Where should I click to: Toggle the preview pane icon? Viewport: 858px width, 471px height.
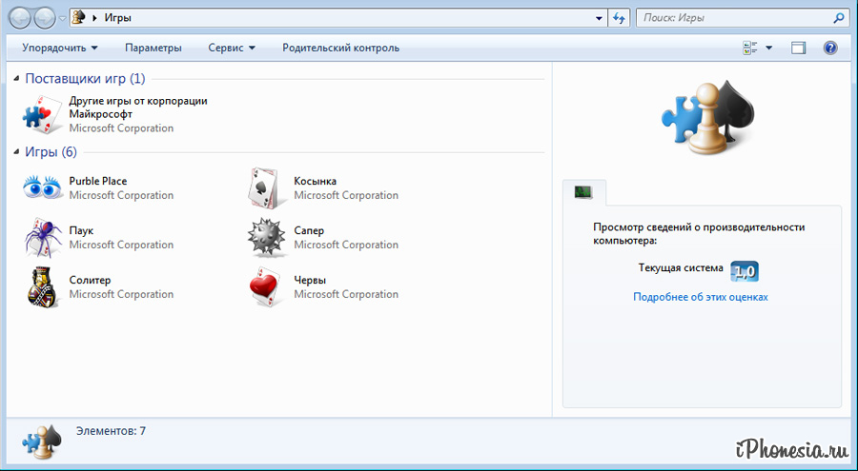(798, 49)
